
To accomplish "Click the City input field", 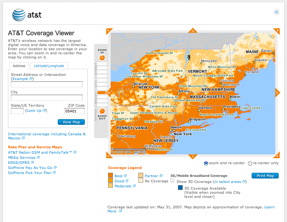I will 47,98.
